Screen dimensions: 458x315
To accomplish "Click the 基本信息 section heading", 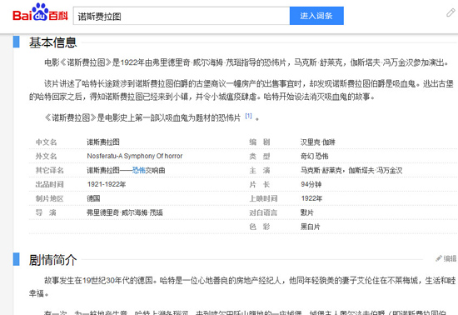I will [52, 42].
